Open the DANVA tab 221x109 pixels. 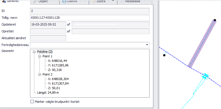74,2
